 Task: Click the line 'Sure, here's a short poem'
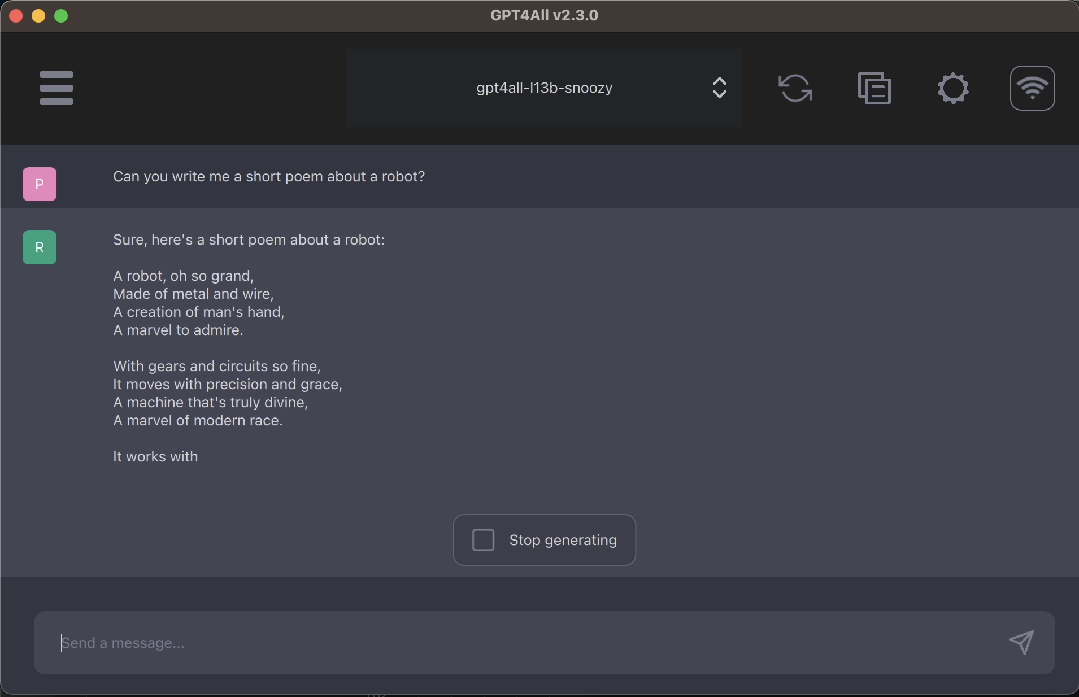coord(249,240)
